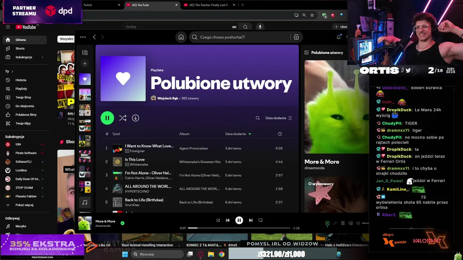Seek on the song progress bar

click(239, 228)
